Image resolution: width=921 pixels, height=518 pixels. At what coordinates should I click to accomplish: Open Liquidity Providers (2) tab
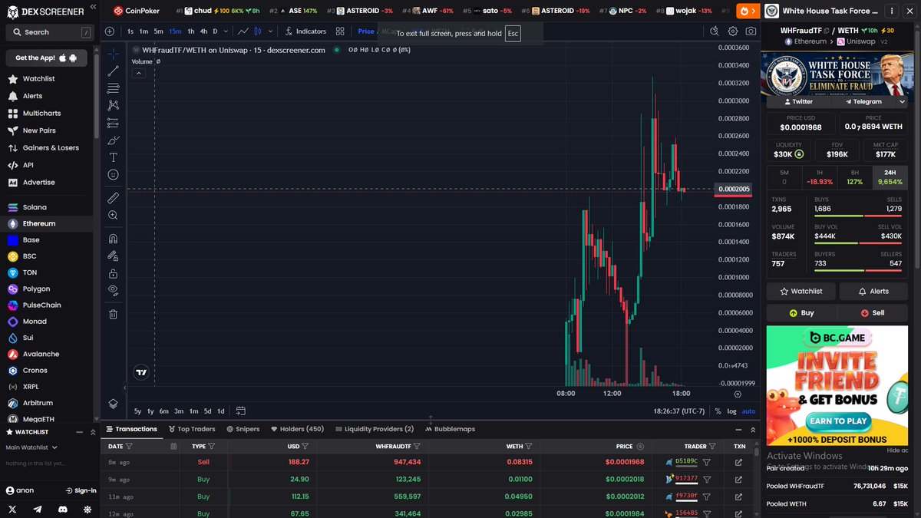click(374, 429)
